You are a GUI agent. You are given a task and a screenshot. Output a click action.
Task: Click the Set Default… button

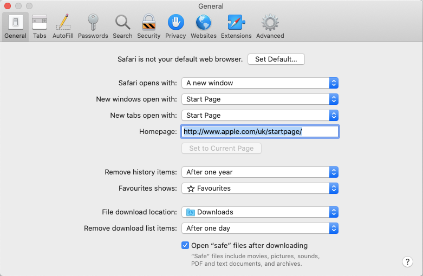click(276, 59)
